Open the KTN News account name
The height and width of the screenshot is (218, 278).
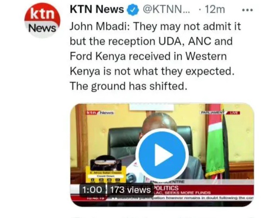97,9
